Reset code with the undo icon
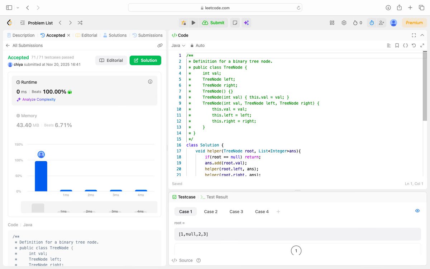Screen dimensions: 430x269 coord(414,46)
